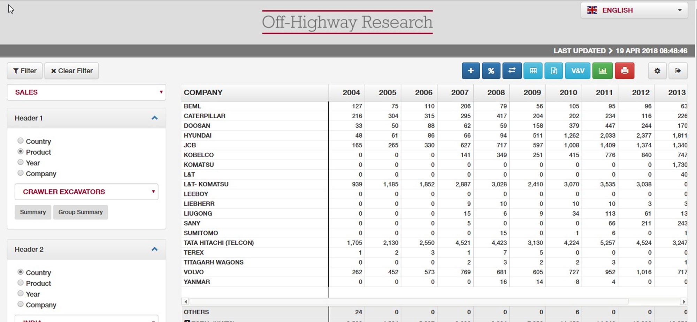Image resolution: width=697 pixels, height=322 pixels.
Task: Select Company radio in Header 2
Action: [x=21, y=304]
